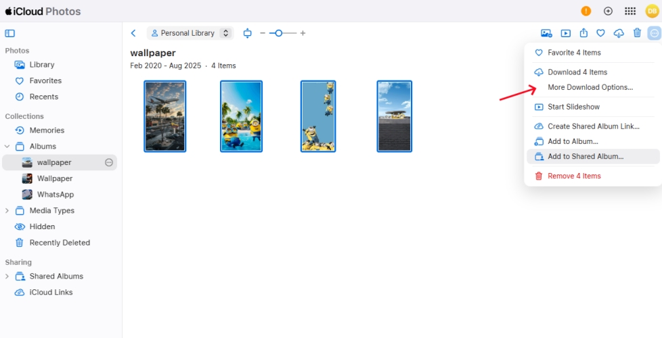This screenshot has width=662, height=338.
Task: Click the heart favorite toolbar icon
Action: pos(600,33)
